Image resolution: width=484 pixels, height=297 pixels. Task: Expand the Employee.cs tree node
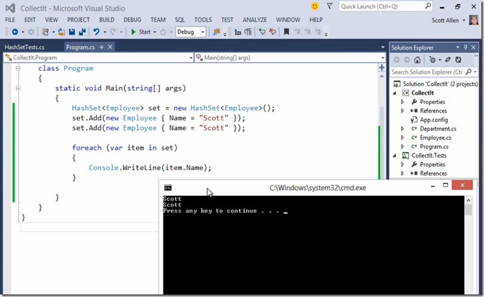coord(402,137)
